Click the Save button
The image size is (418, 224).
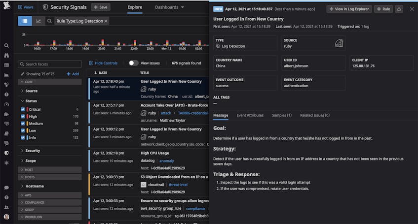point(101,7)
